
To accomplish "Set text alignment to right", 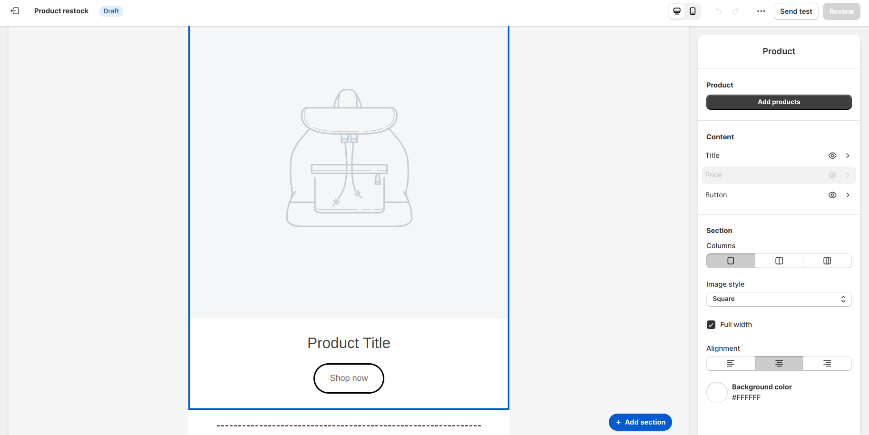I will click(x=827, y=363).
